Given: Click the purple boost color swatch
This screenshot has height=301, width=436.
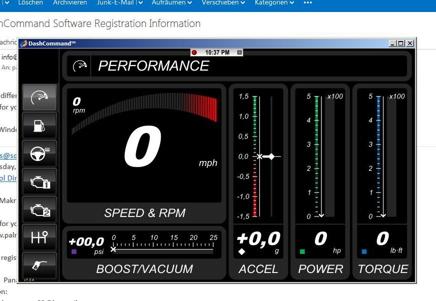Looking at the screenshot, I should (74, 252).
